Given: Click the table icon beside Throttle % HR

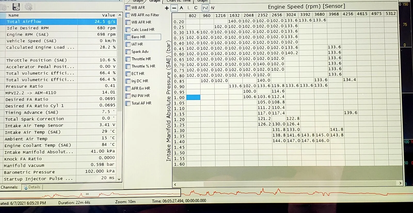Looking at the screenshot, I should pos(128,66).
